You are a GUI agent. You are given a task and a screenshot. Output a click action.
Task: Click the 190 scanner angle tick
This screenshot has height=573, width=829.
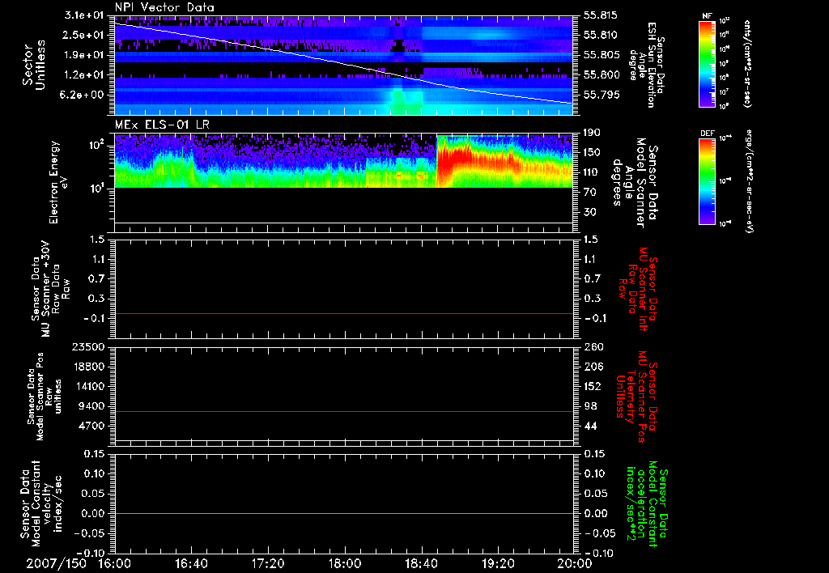593,133
